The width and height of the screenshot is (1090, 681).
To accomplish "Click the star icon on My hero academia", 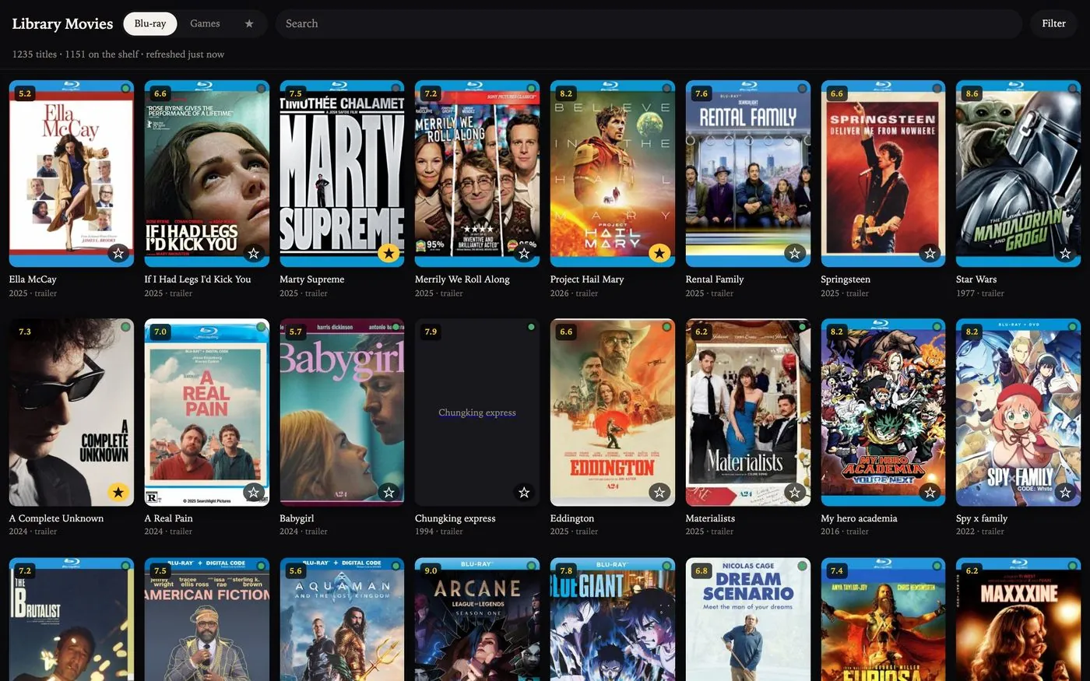I will click(x=930, y=492).
